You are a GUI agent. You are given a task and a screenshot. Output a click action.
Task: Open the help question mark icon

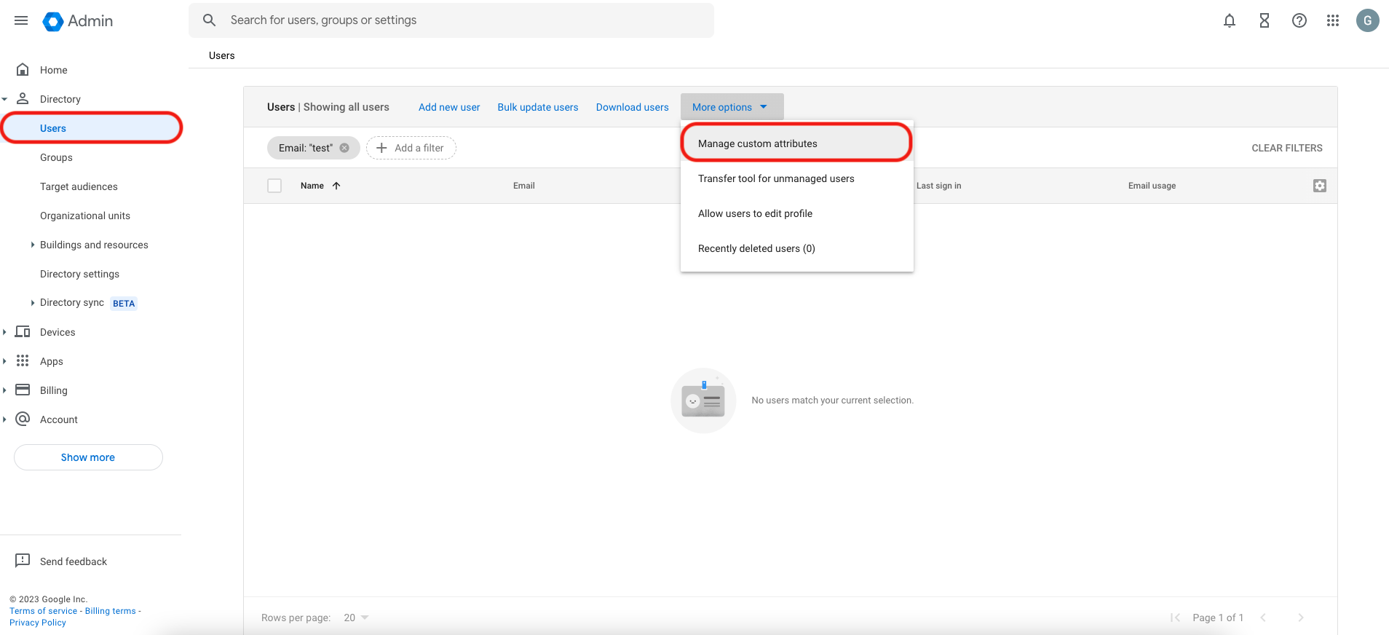click(x=1299, y=20)
